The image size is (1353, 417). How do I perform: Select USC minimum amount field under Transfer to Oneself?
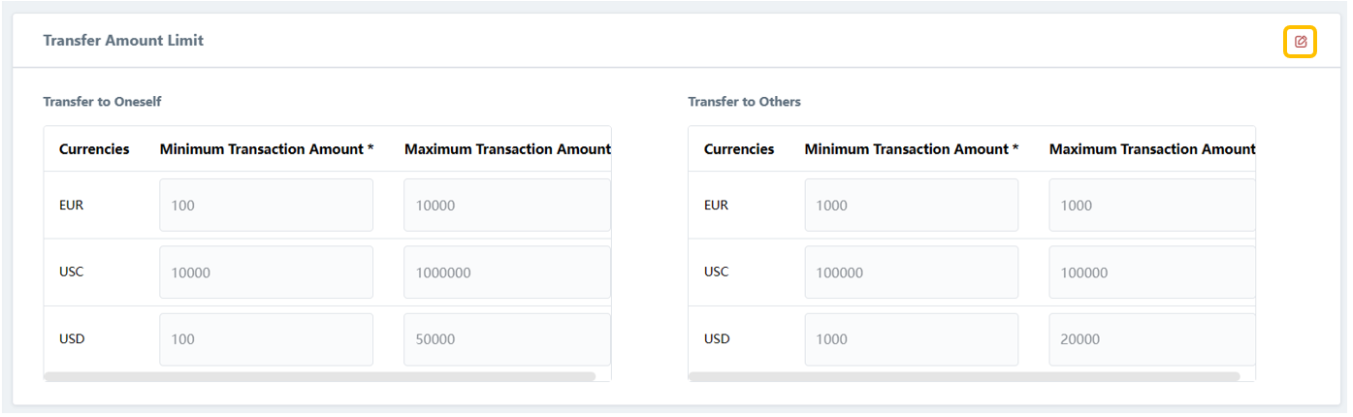click(266, 273)
